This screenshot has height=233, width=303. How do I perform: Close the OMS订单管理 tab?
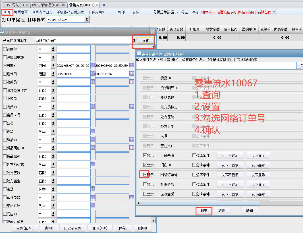[x=64, y=5]
